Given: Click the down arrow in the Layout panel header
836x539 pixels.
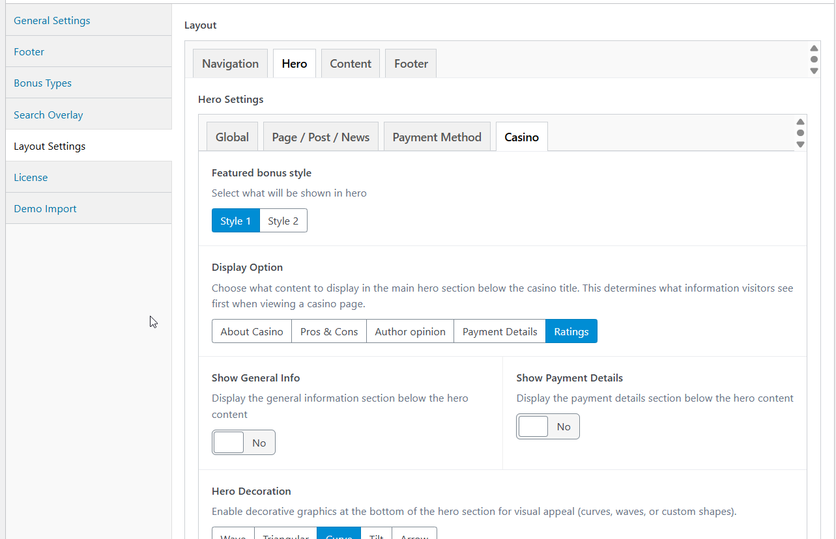Looking at the screenshot, I should pyautogui.click(x=814, y=70).
